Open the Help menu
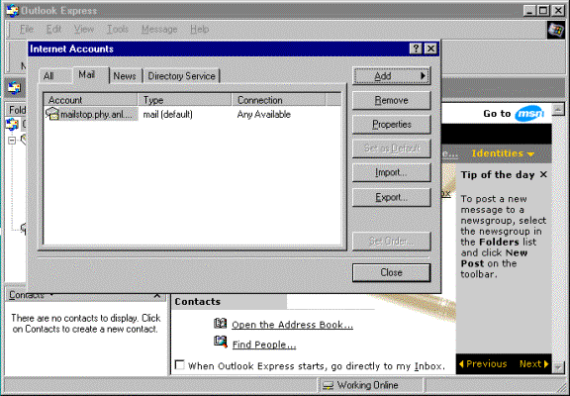Viewport: 570px width, 396px height. 199,29
